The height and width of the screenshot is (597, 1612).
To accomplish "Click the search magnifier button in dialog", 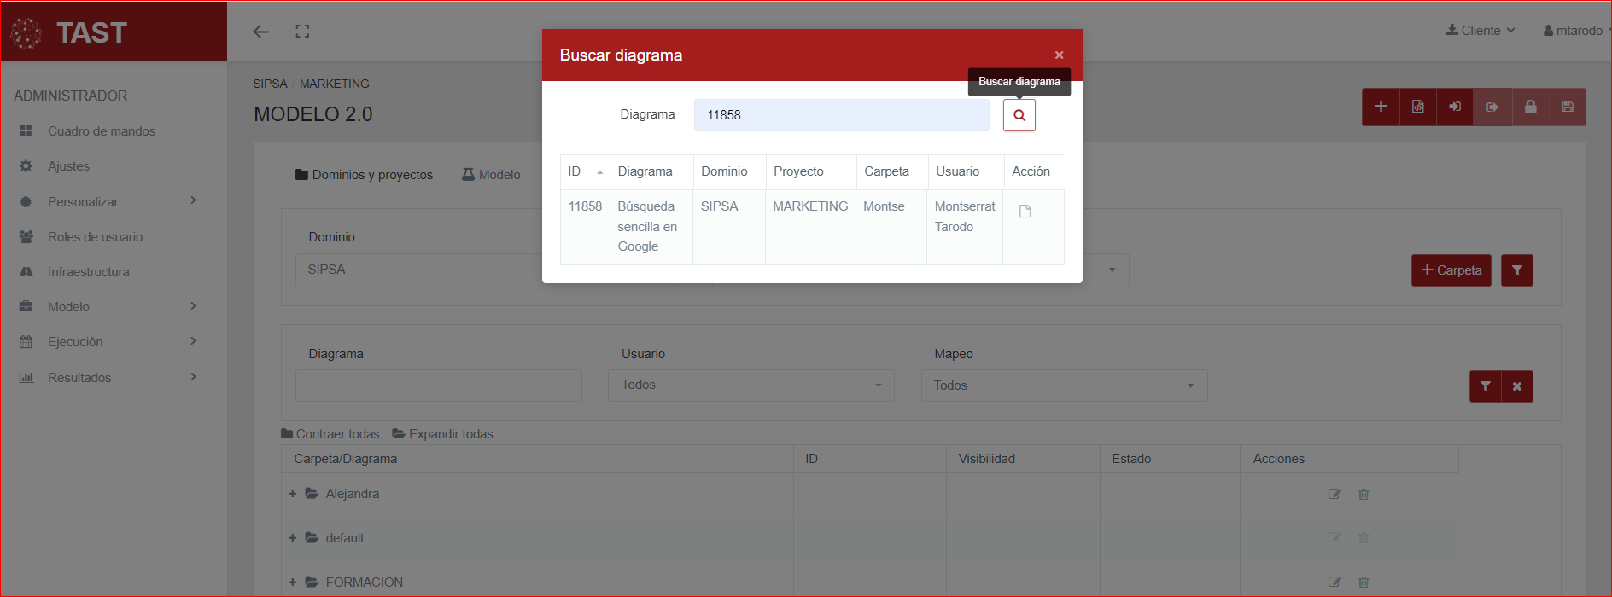I will click(x=1019, y=115).
